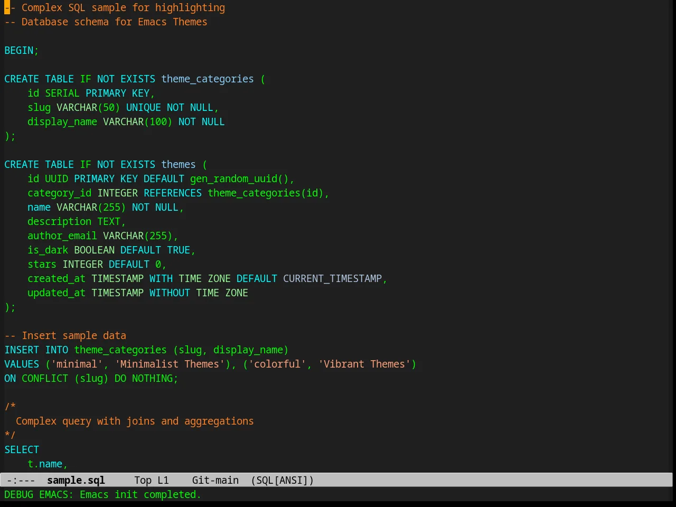
Task: Click CONFLICT in the ON CONFLICT line
Action: click(45, 378)
